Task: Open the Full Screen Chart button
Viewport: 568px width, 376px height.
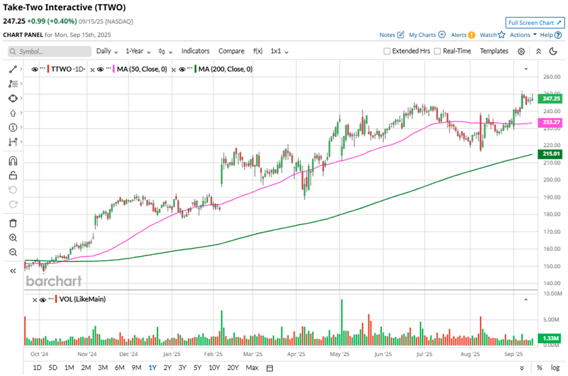Action: click(x=535, y=23)
